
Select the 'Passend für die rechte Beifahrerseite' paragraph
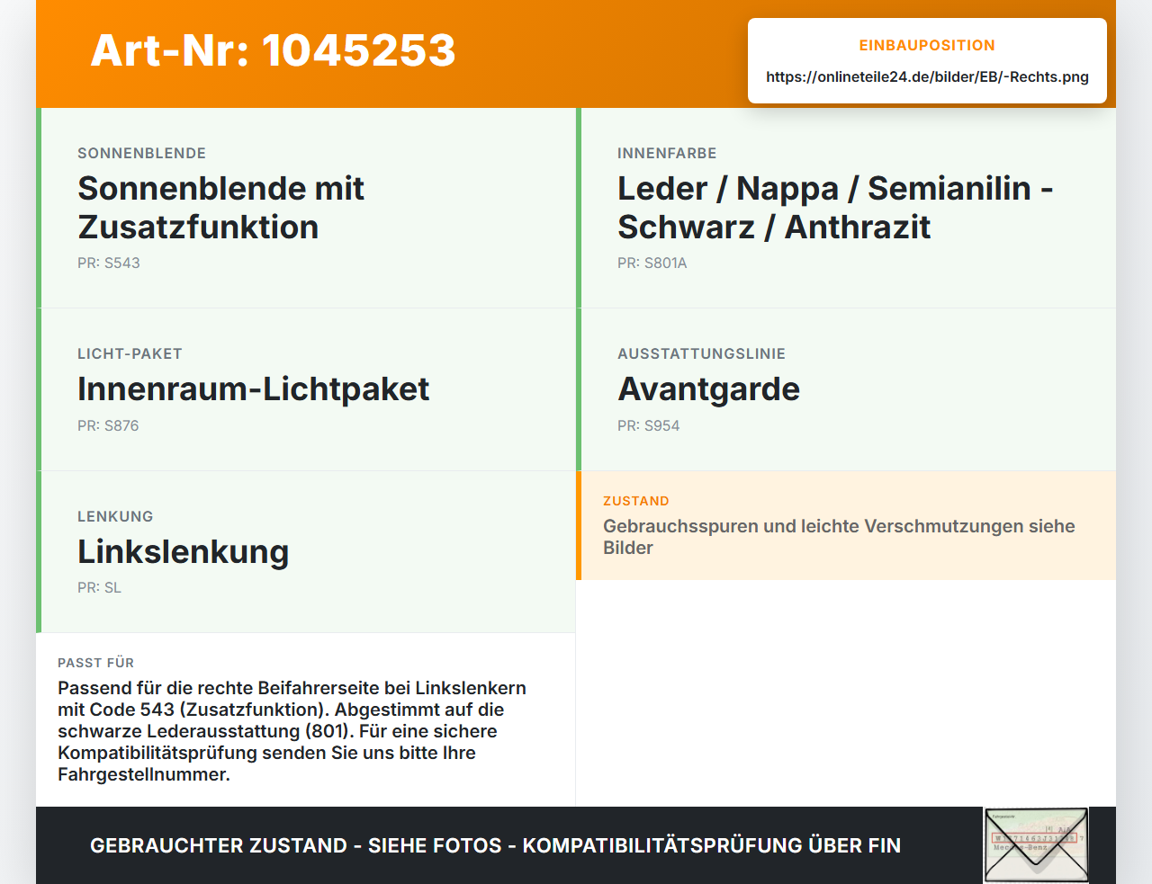click(292, 731)
